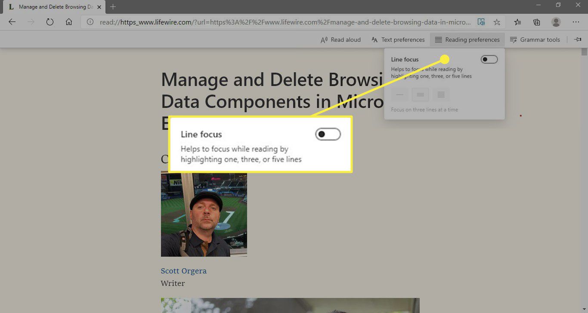Open Reading preferences menu
Screen dimensions: 588x313
pos(467,40)
